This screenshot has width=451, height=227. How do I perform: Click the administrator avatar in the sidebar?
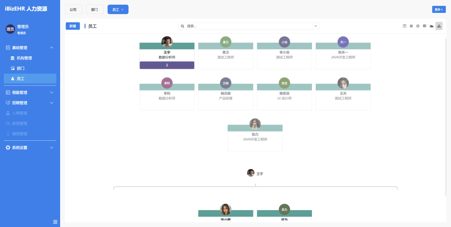tap(10, 29)
